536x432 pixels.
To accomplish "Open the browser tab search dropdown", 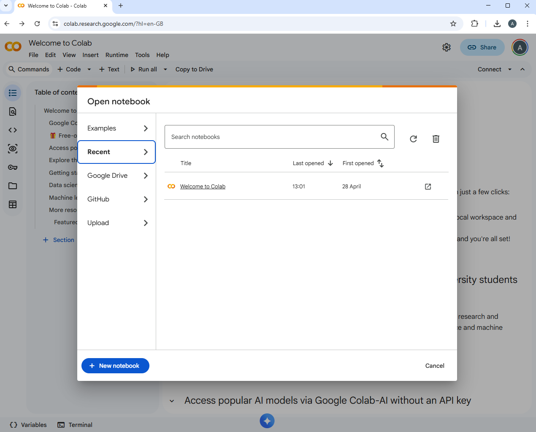I will click(x=6, y=5).
